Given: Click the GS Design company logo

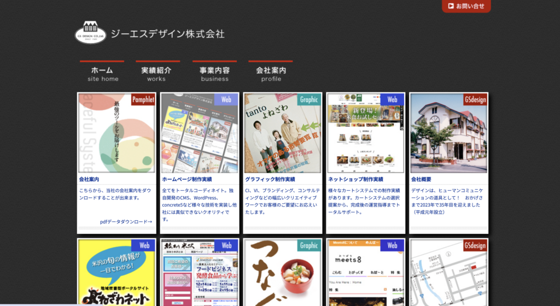Looking at the screenshot, I should (90, 32).
